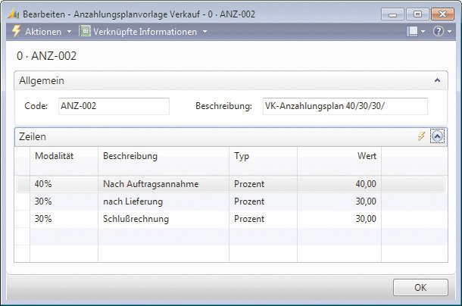The image size is (462, 306).
Task: Click 30,00 in nach Lieferung row
Action: tap(339, 201)
